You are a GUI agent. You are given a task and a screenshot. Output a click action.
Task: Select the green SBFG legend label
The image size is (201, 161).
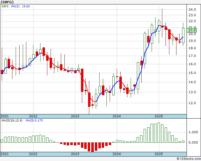pyautogui.click(x=5, y=6)
